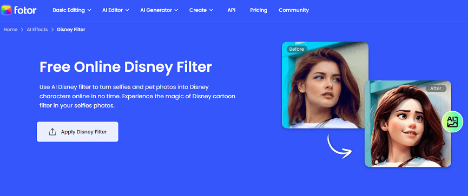Click the fotor wordmark text
The height and width of the screenshot is (196, 468).
tap(25, 10)
